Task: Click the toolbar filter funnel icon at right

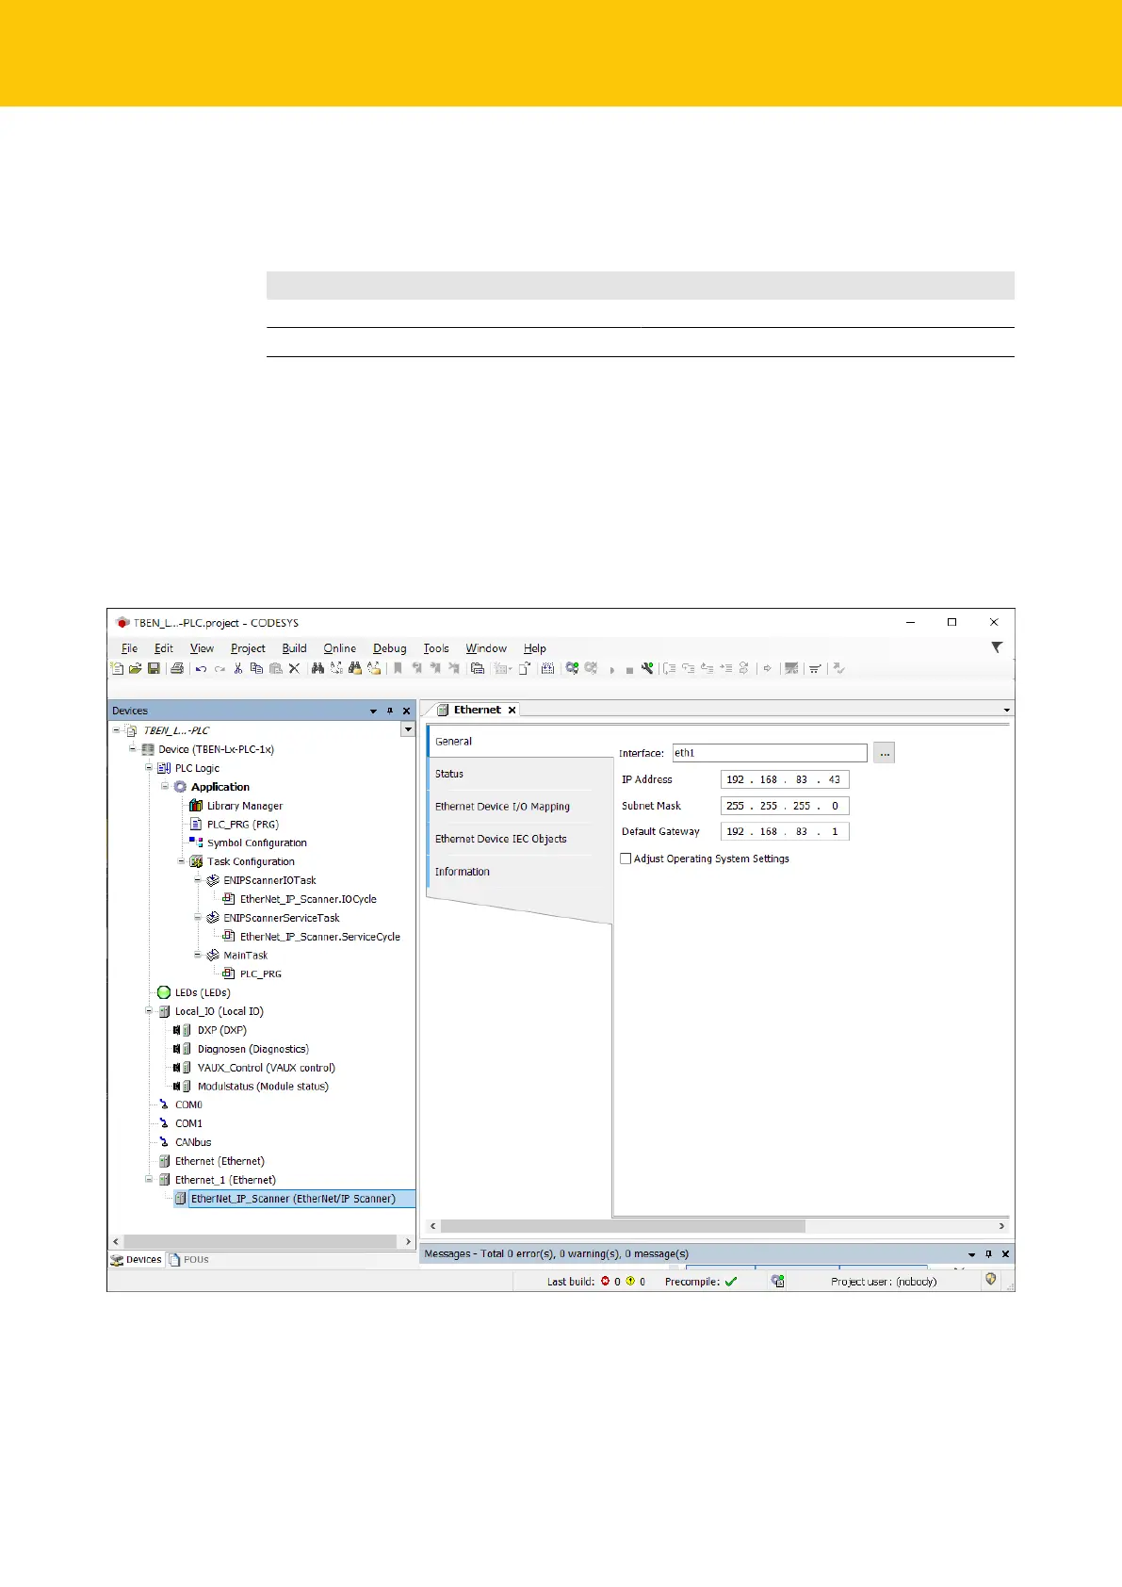Action: click(x=997, y=647)
